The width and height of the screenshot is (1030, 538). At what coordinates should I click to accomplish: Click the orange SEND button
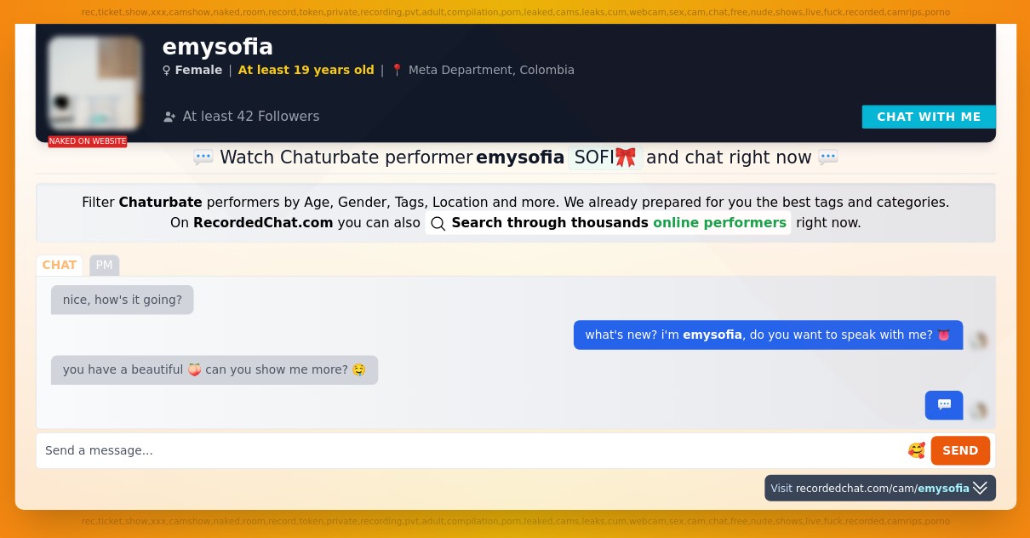(x=960, y=450)
